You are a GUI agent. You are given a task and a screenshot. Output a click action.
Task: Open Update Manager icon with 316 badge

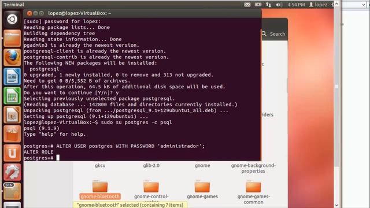coord(12,191)
